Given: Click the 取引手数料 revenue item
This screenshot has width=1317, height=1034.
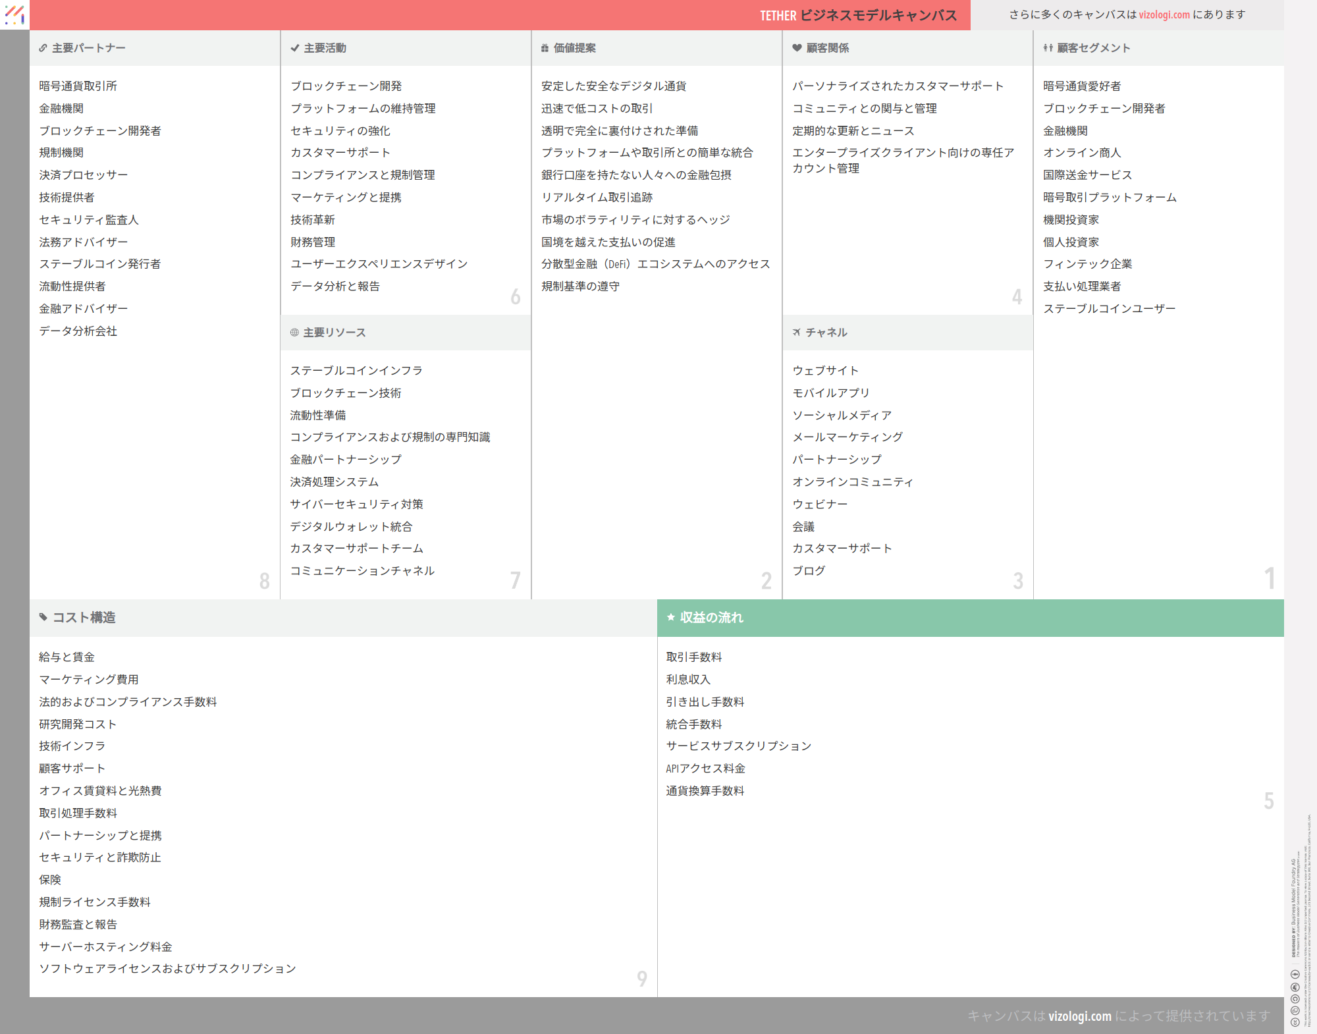Looking at the screenshot, I should click(694, 657).
